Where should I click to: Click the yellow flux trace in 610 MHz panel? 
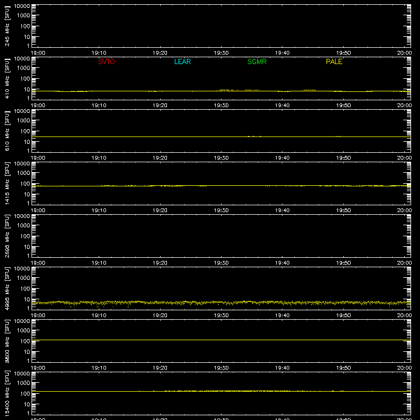(x=221, y=136)
